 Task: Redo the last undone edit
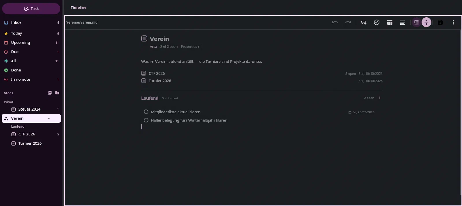pos(348,22)
